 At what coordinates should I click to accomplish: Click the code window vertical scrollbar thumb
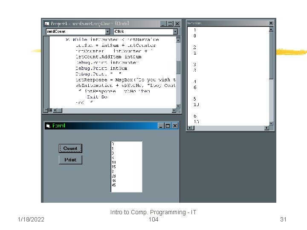coord(178,67)
